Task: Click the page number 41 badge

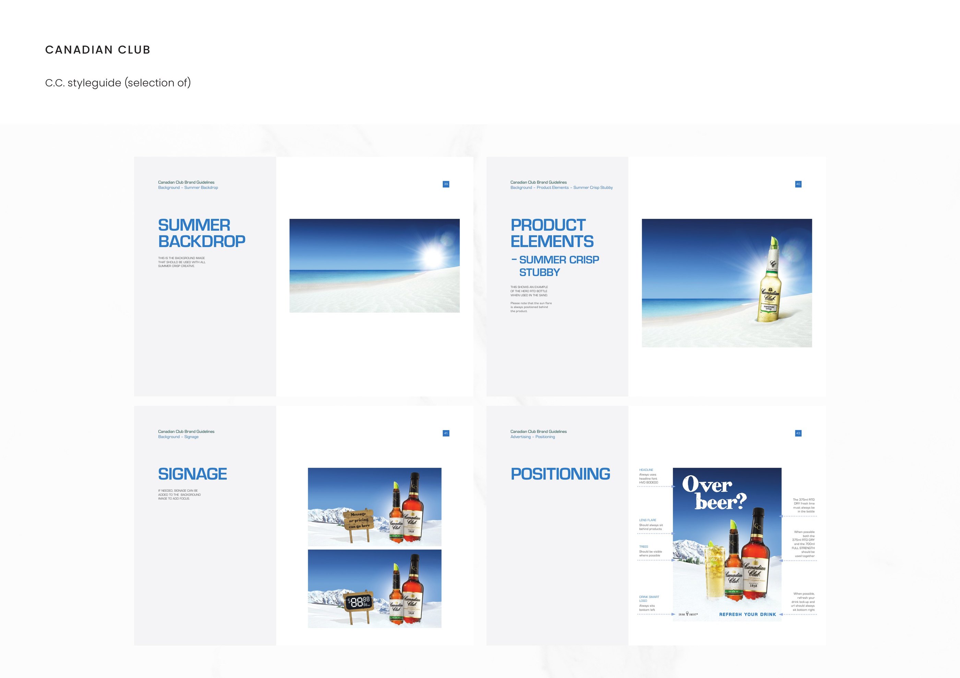Action: click(x=446, y=434)
